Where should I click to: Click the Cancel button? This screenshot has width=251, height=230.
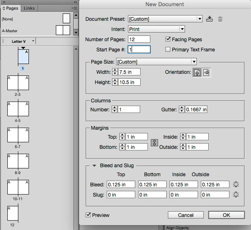[x=186, y=215]
